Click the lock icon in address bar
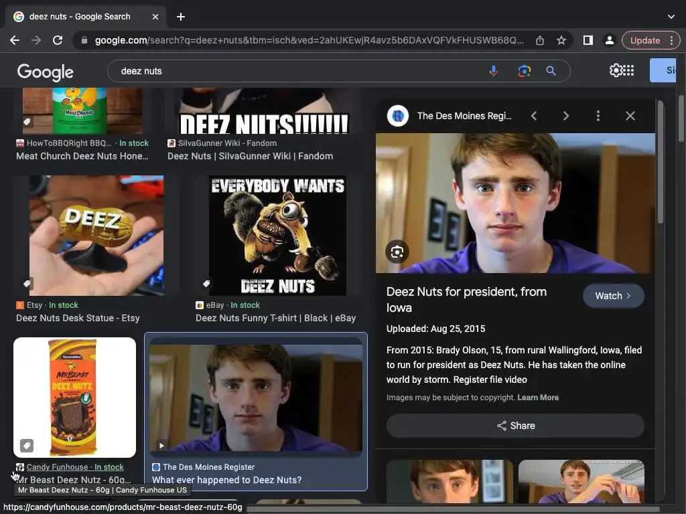The height and width of the screenshot is (514, 686). pyautogui.click(x=84, y=40)
